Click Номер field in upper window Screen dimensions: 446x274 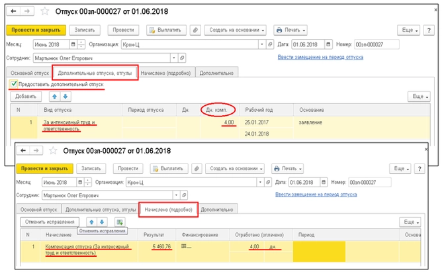377,44
